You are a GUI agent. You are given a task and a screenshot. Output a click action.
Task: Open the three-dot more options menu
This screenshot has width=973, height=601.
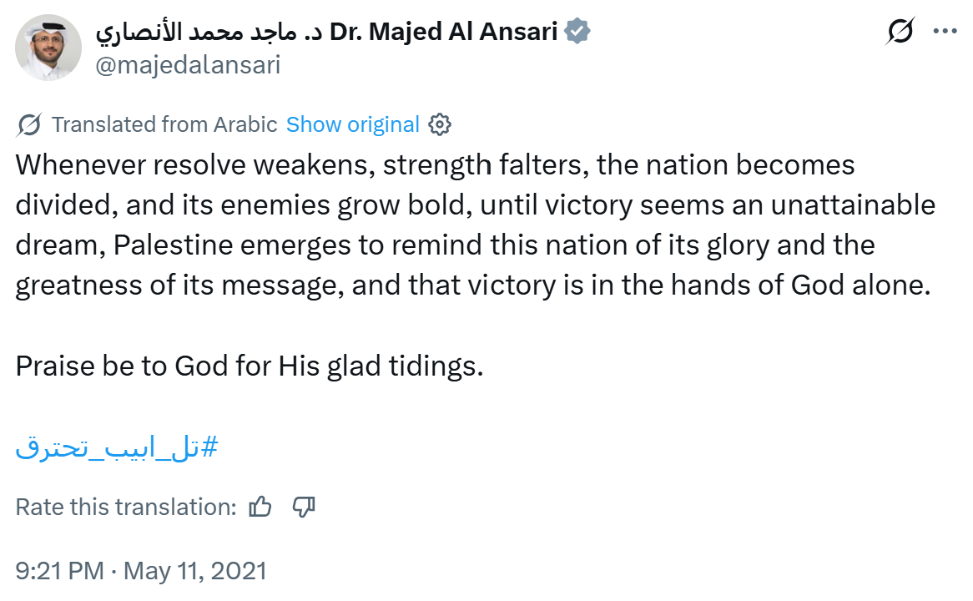[x=945, y=32]
